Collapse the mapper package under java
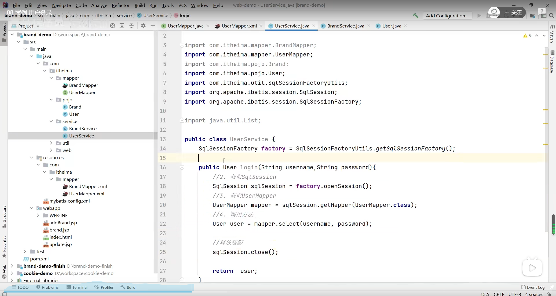This screenshot has width=556, height=296. pos(51,78)
